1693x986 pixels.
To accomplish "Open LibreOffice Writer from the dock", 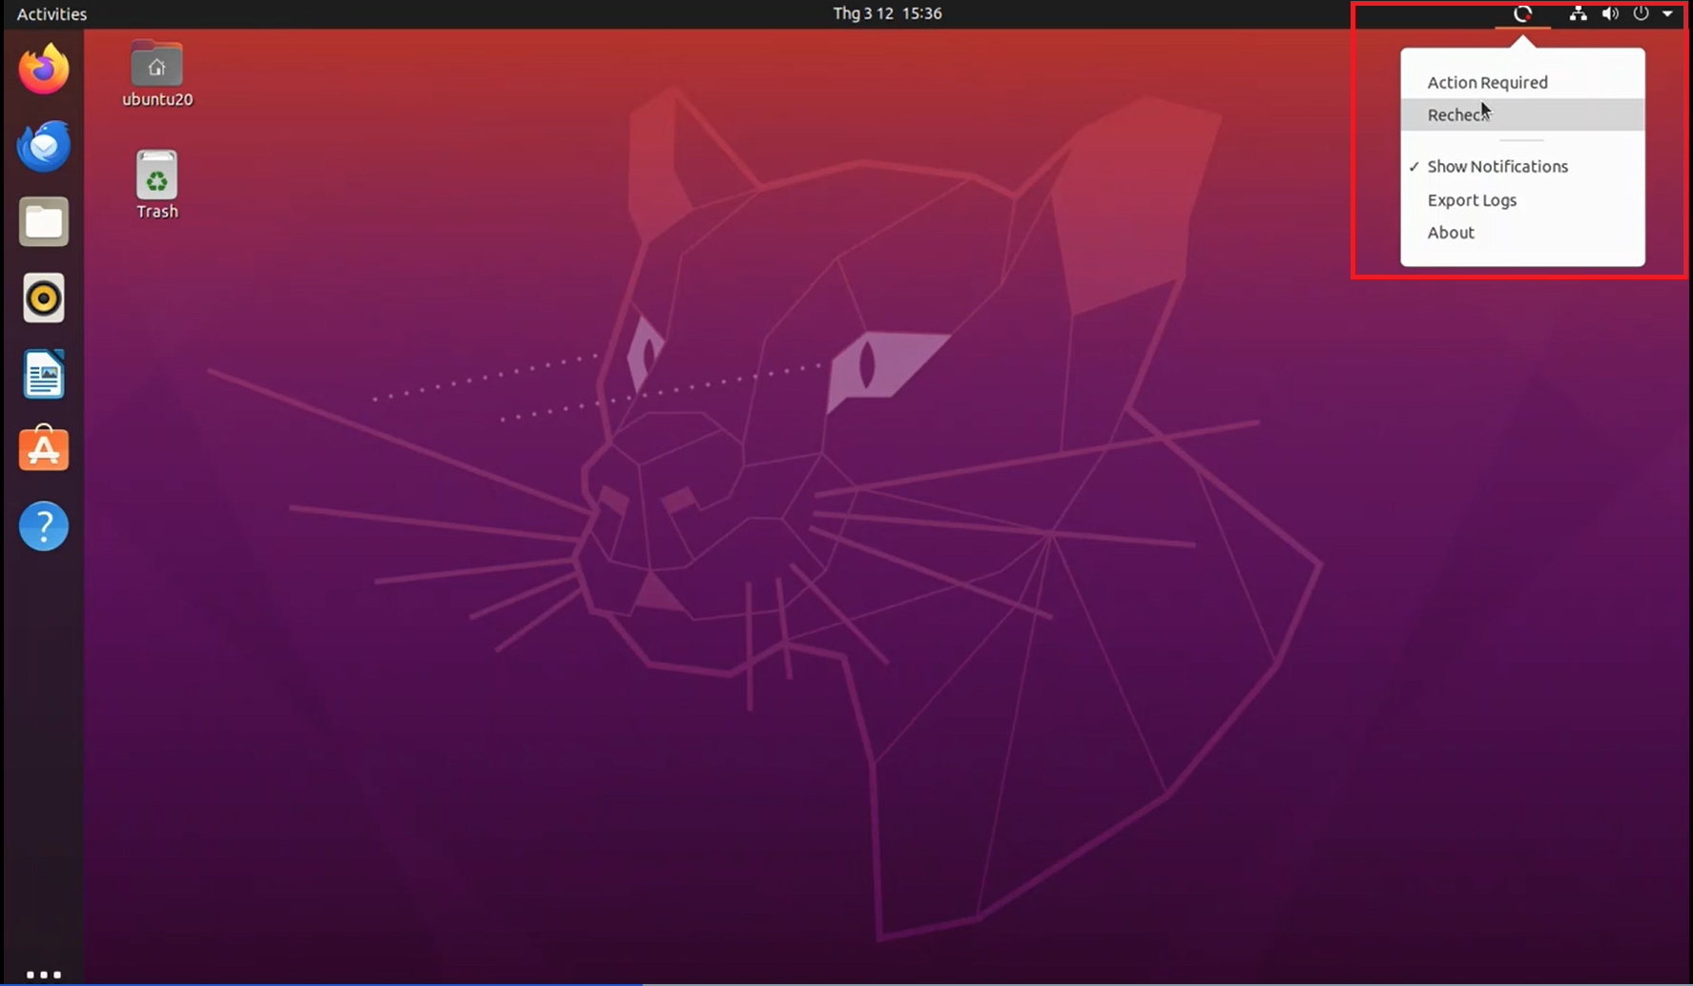I will click(44, 374).
